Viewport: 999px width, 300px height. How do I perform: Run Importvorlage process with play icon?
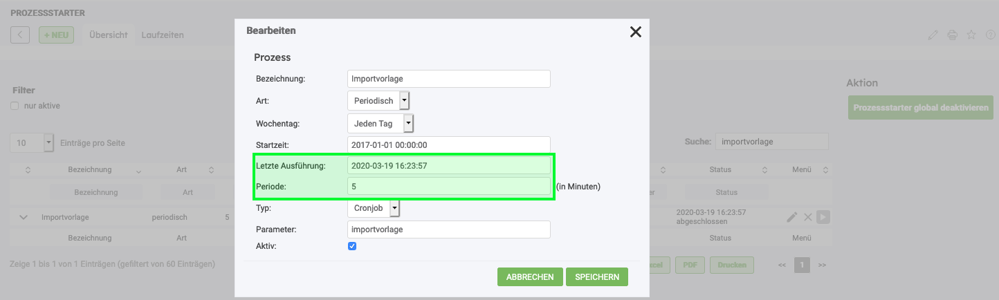[x=823, y=217]
